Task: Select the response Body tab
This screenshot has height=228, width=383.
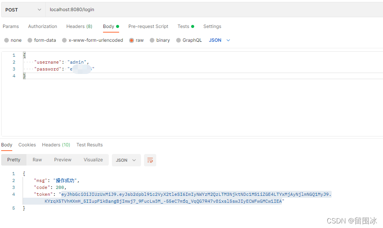Action: point(7,145)
